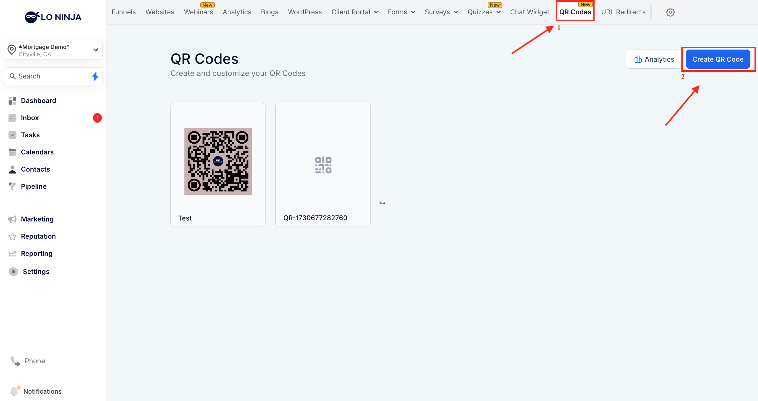Open the Phone dialer
The height and width of the screenshot is (401, 758).
tap(34, 361)
